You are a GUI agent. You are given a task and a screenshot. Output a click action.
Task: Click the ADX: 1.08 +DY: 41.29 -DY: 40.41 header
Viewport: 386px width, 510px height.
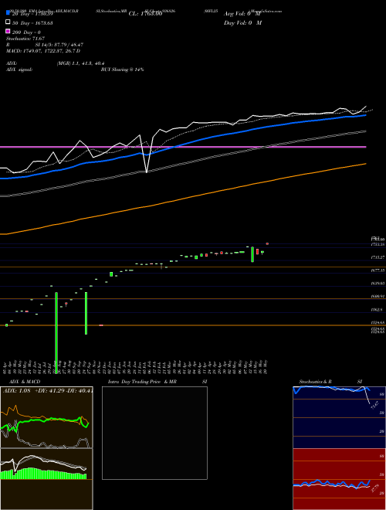48,390
